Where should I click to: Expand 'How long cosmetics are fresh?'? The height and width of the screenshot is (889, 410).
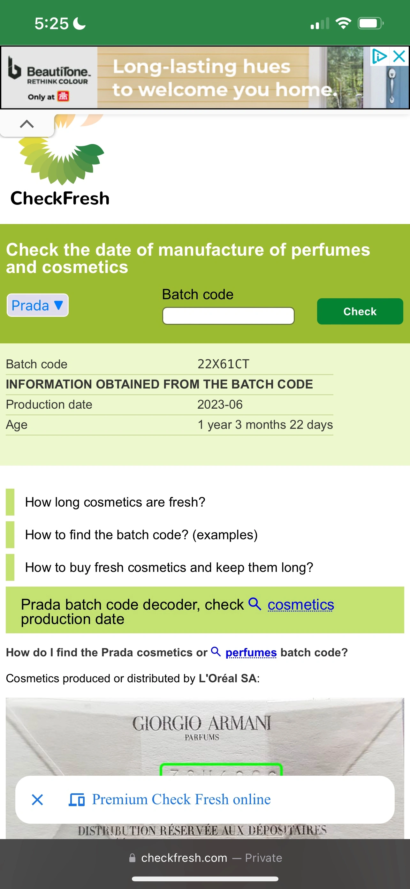(115, 502)
